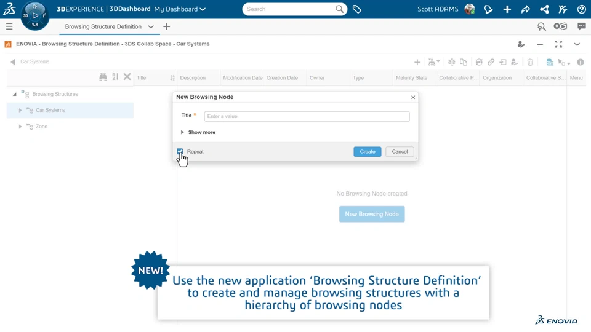Open the information panel icon

click(581, 62)
